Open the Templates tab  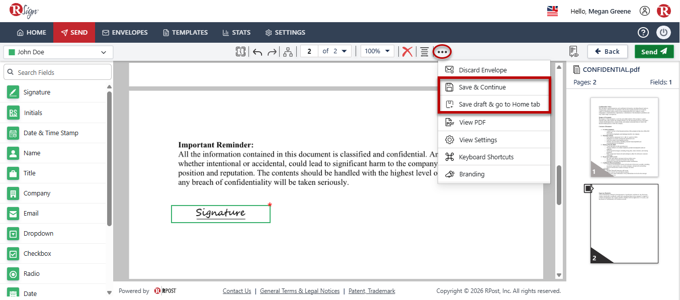click(185, 32)
